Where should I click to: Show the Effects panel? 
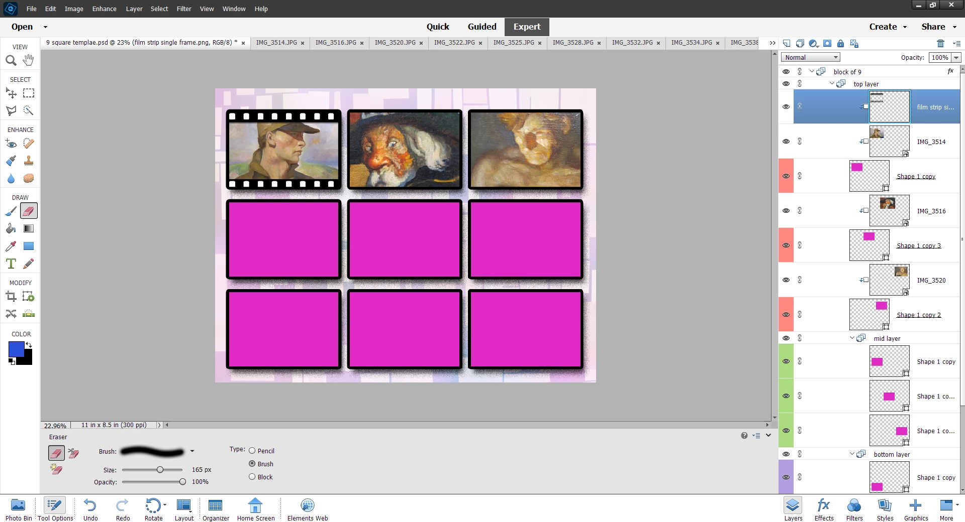click(x=824, y=509)
